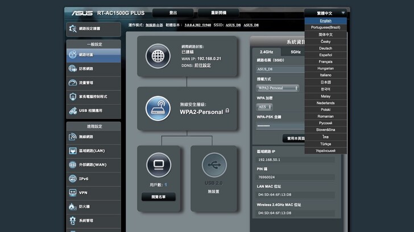Follow the DDNS 前往設定 link
Screen dimensions: 414x232
[202, 65]
